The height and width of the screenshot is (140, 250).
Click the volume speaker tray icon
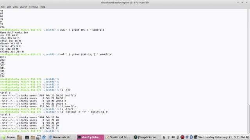pyautogui.click(x=173, y=137)
